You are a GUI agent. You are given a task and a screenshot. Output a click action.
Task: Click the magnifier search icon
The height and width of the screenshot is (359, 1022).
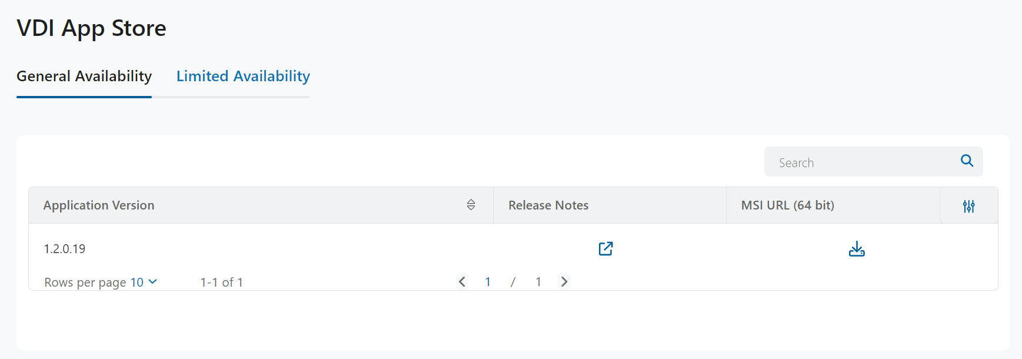pos(967,161)
